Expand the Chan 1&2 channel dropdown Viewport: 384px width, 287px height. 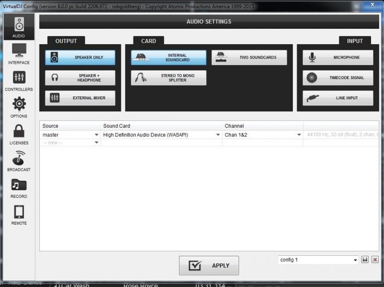(x=299, y=135)
